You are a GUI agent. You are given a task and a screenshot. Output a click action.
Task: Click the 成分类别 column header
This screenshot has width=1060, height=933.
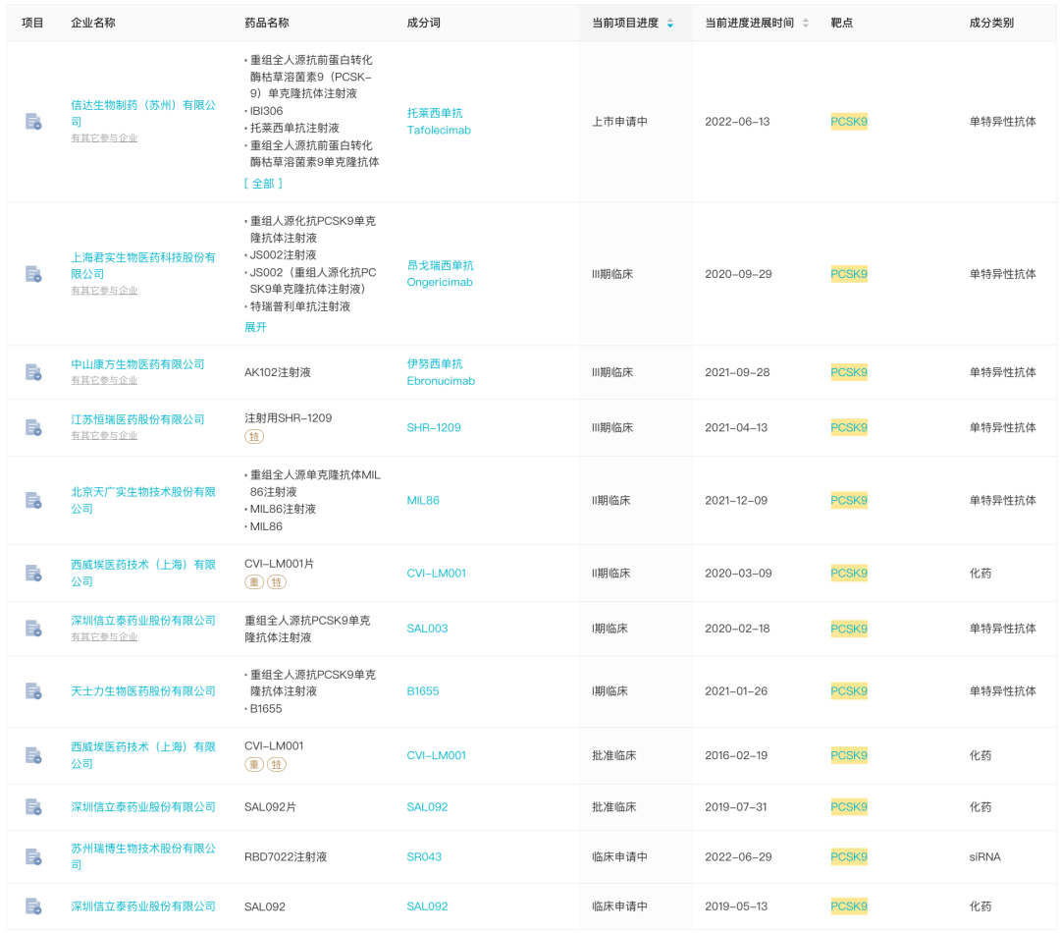991,23
